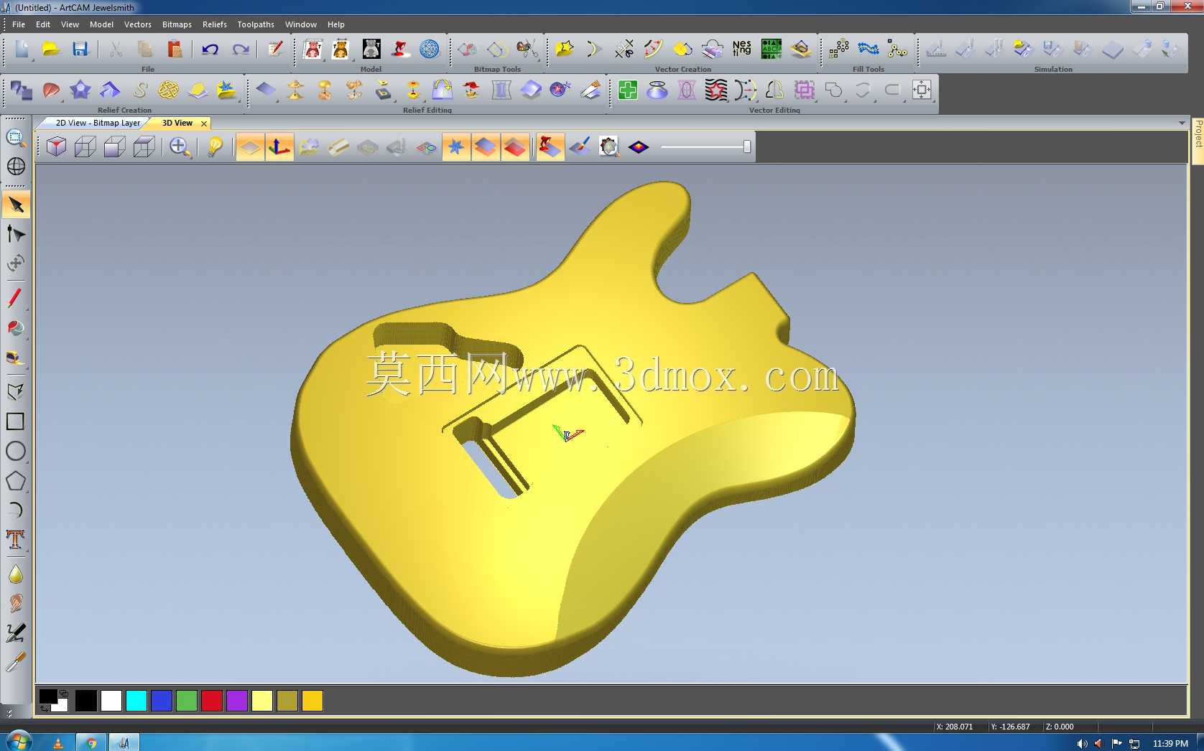Switch to 2D View - Bitmap Layer tab
Image resolution: width=1204 pixels, height=751 pixels.
(x=98, y=123)
